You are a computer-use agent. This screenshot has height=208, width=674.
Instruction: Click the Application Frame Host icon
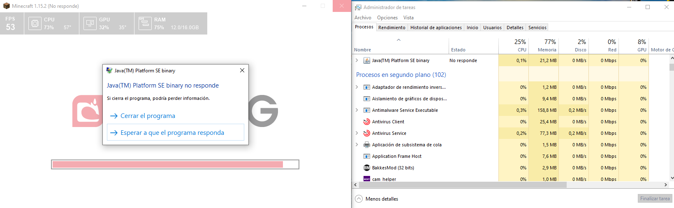point(367,156)
